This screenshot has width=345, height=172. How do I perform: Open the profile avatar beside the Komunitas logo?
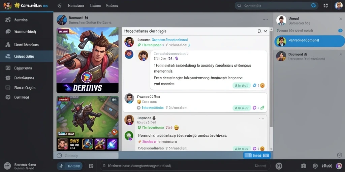coord(7,5)
